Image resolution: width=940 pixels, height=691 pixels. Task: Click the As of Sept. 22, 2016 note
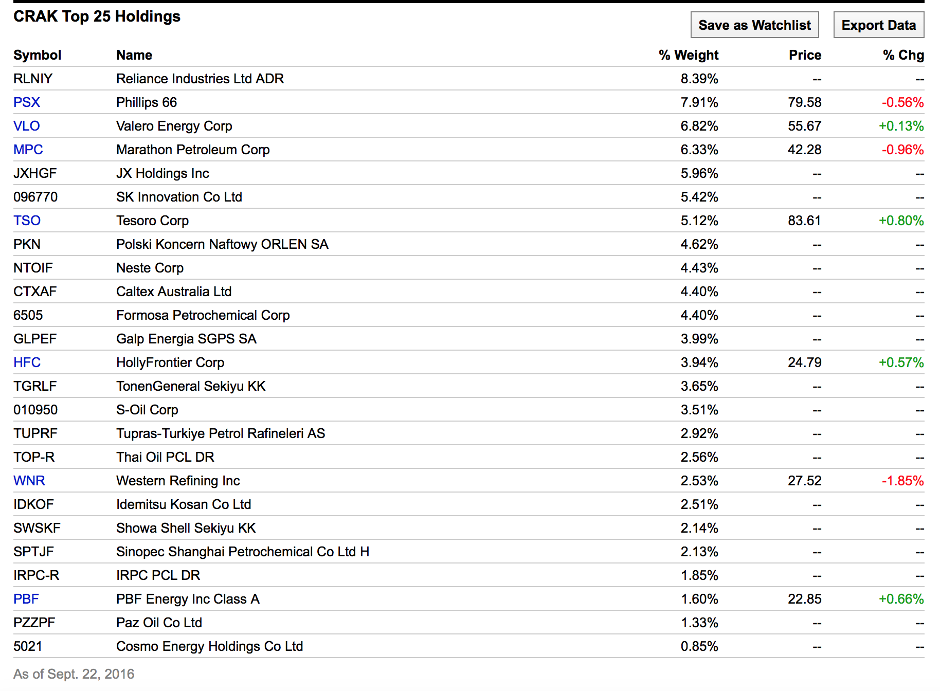tap(74, 674)
